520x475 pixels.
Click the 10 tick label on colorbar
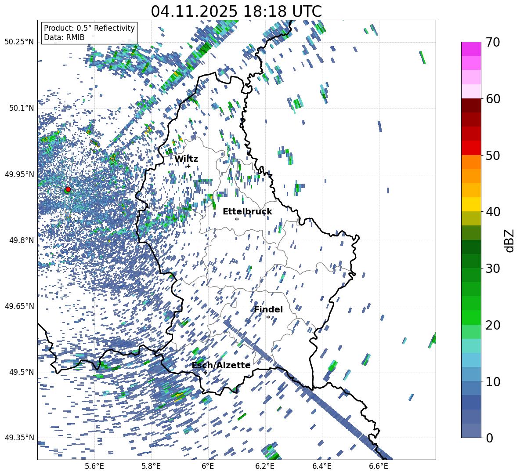[x=493, y=381]
